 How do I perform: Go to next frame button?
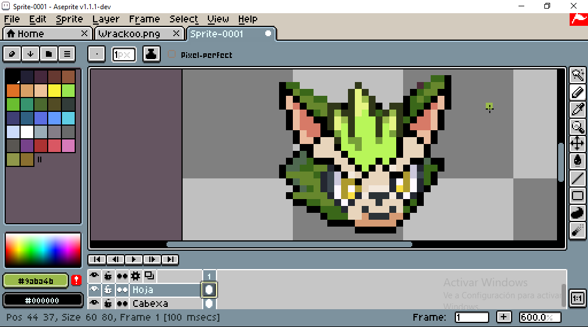coord(152,259)
